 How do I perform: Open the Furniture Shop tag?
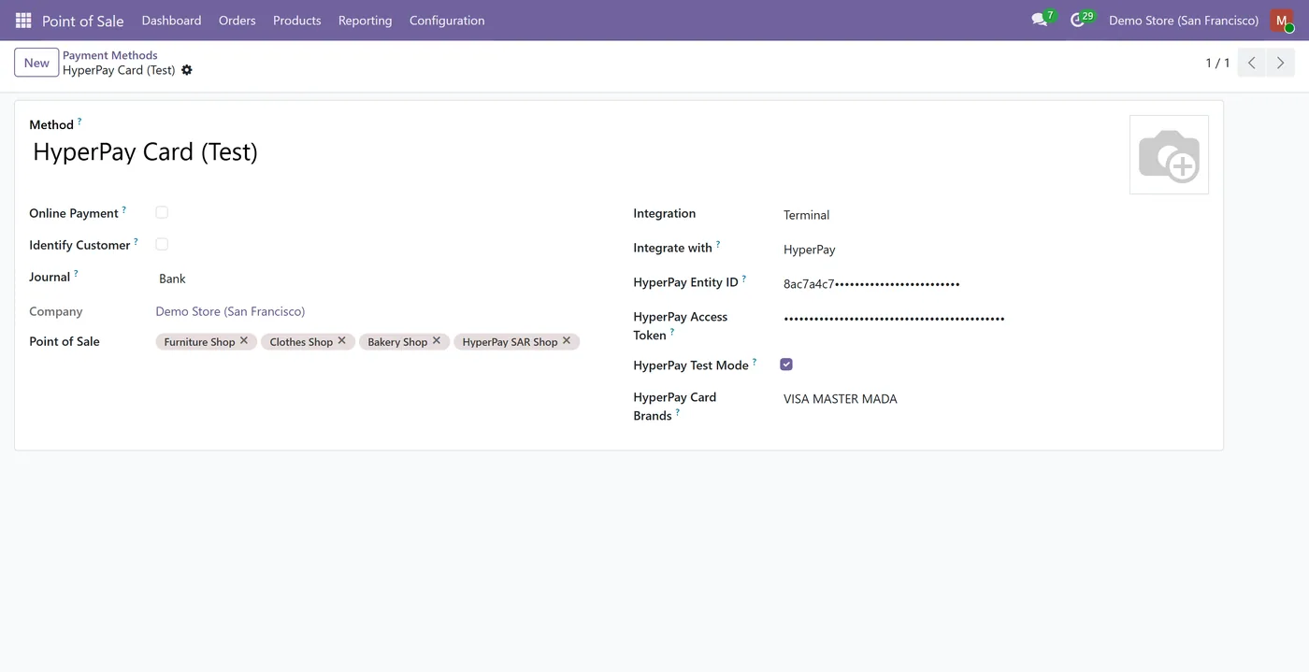(199, 342)
